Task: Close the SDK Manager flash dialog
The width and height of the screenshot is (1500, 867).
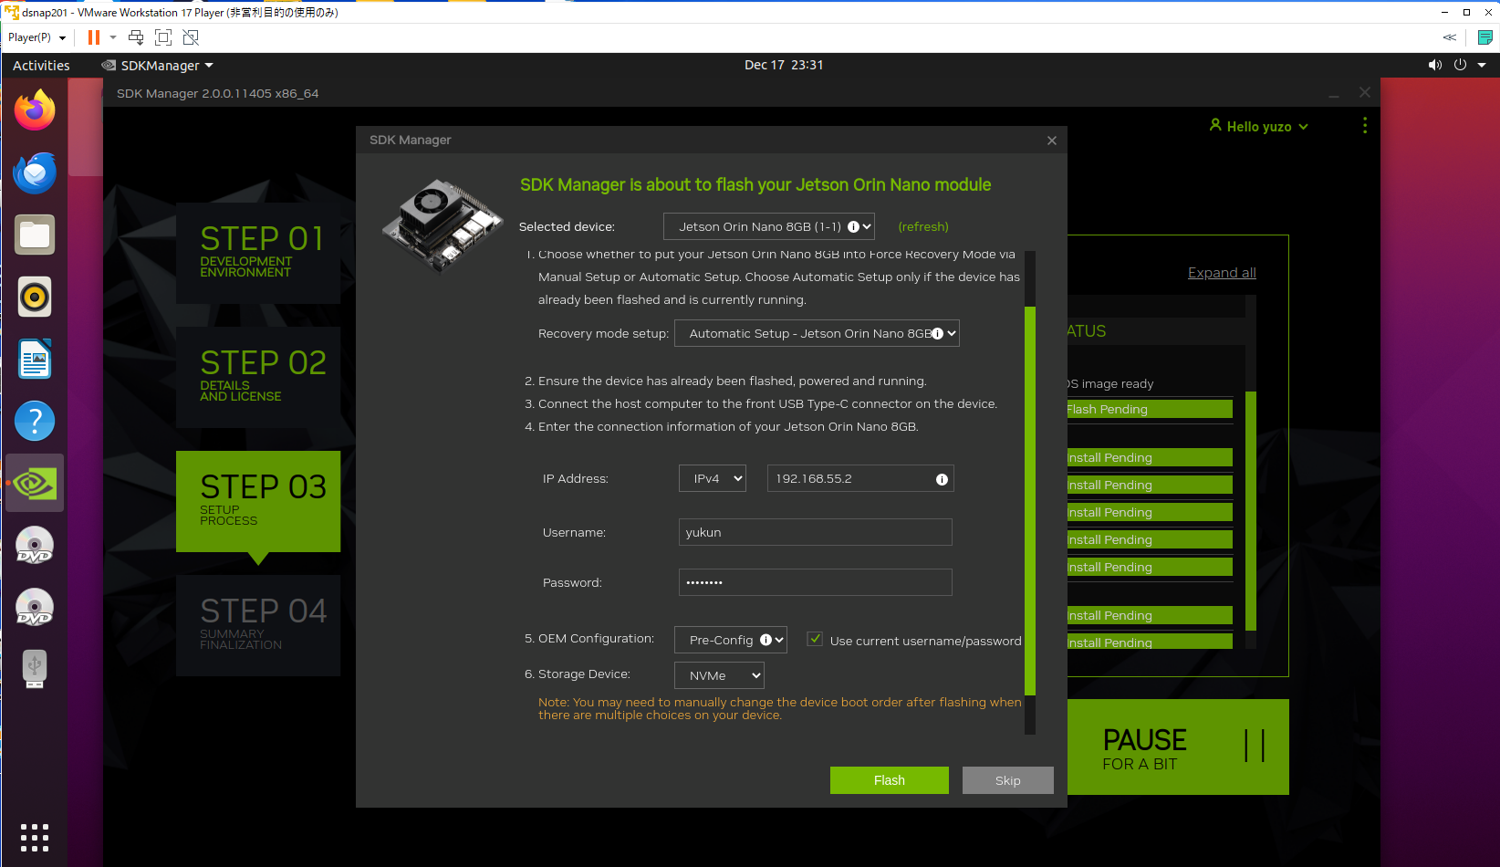Action: click(1052, 140)
